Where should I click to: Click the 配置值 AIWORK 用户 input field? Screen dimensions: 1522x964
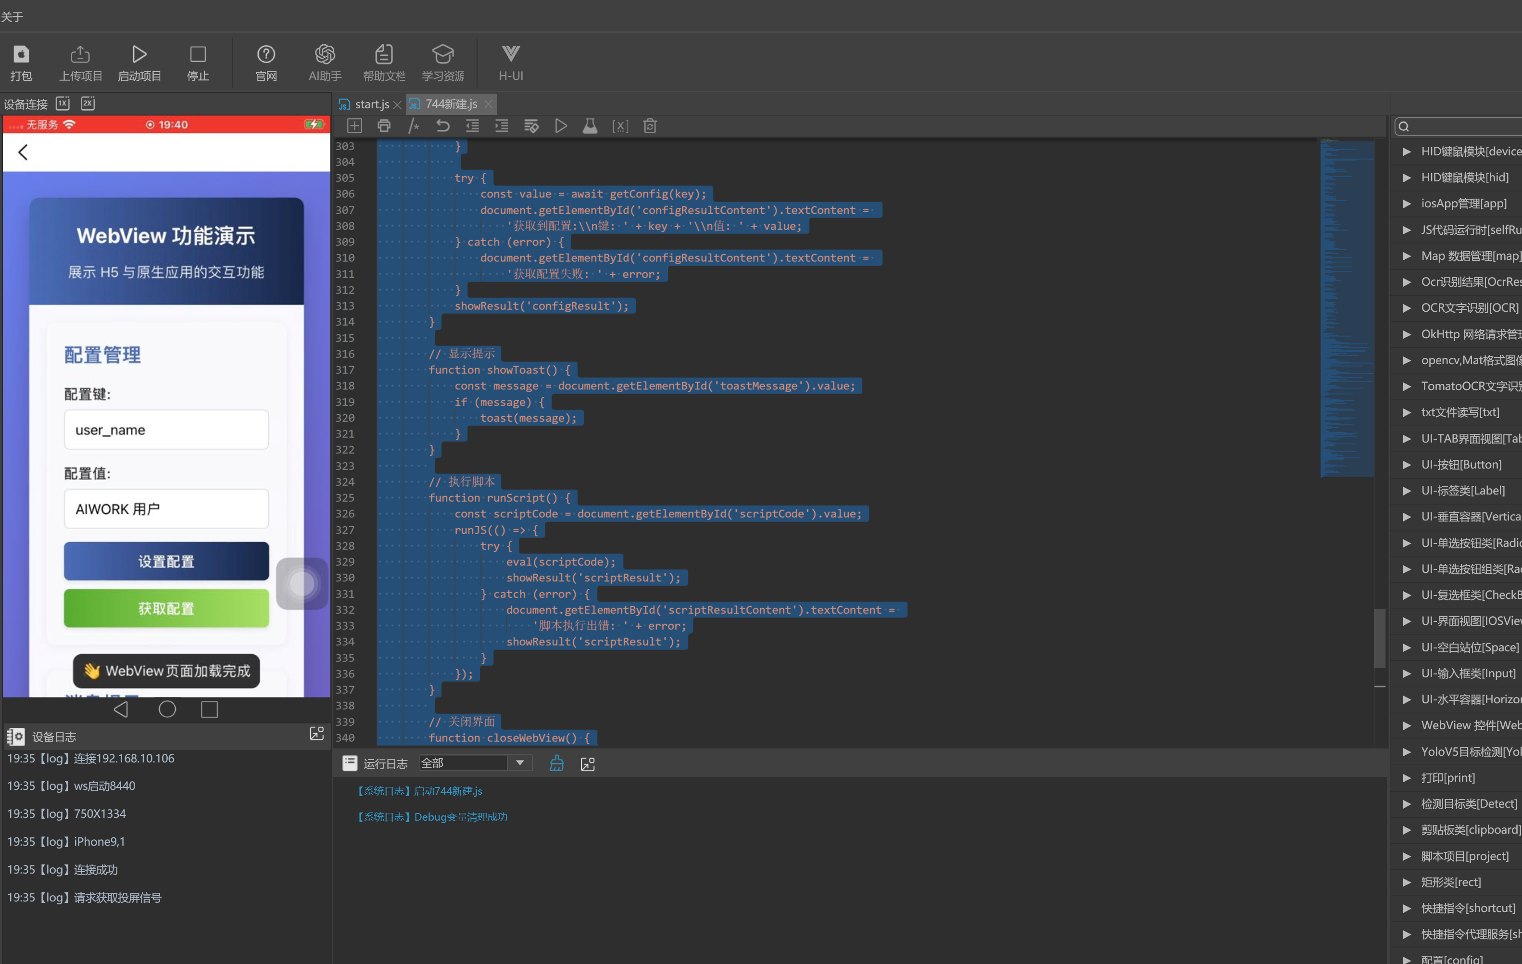point(166,509)
